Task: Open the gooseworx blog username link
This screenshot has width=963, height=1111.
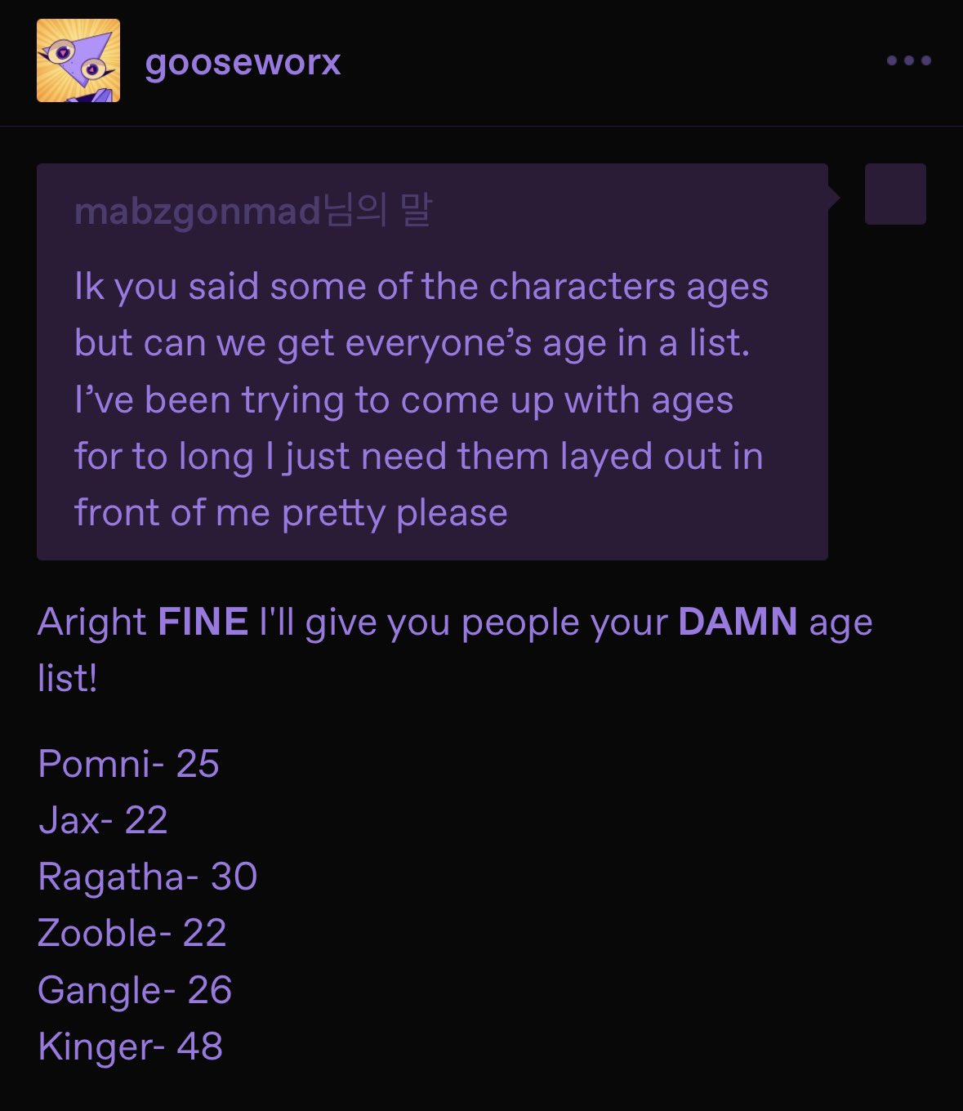Action: click(x=243, y=62)
